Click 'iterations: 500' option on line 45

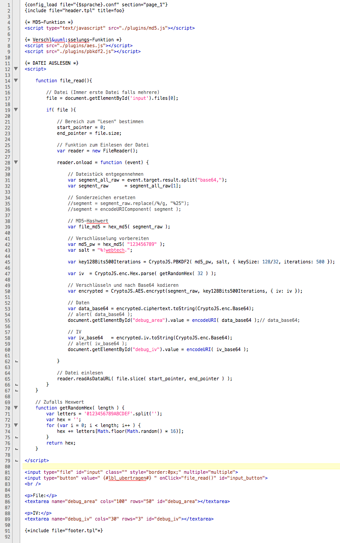[x=305, y=262]
